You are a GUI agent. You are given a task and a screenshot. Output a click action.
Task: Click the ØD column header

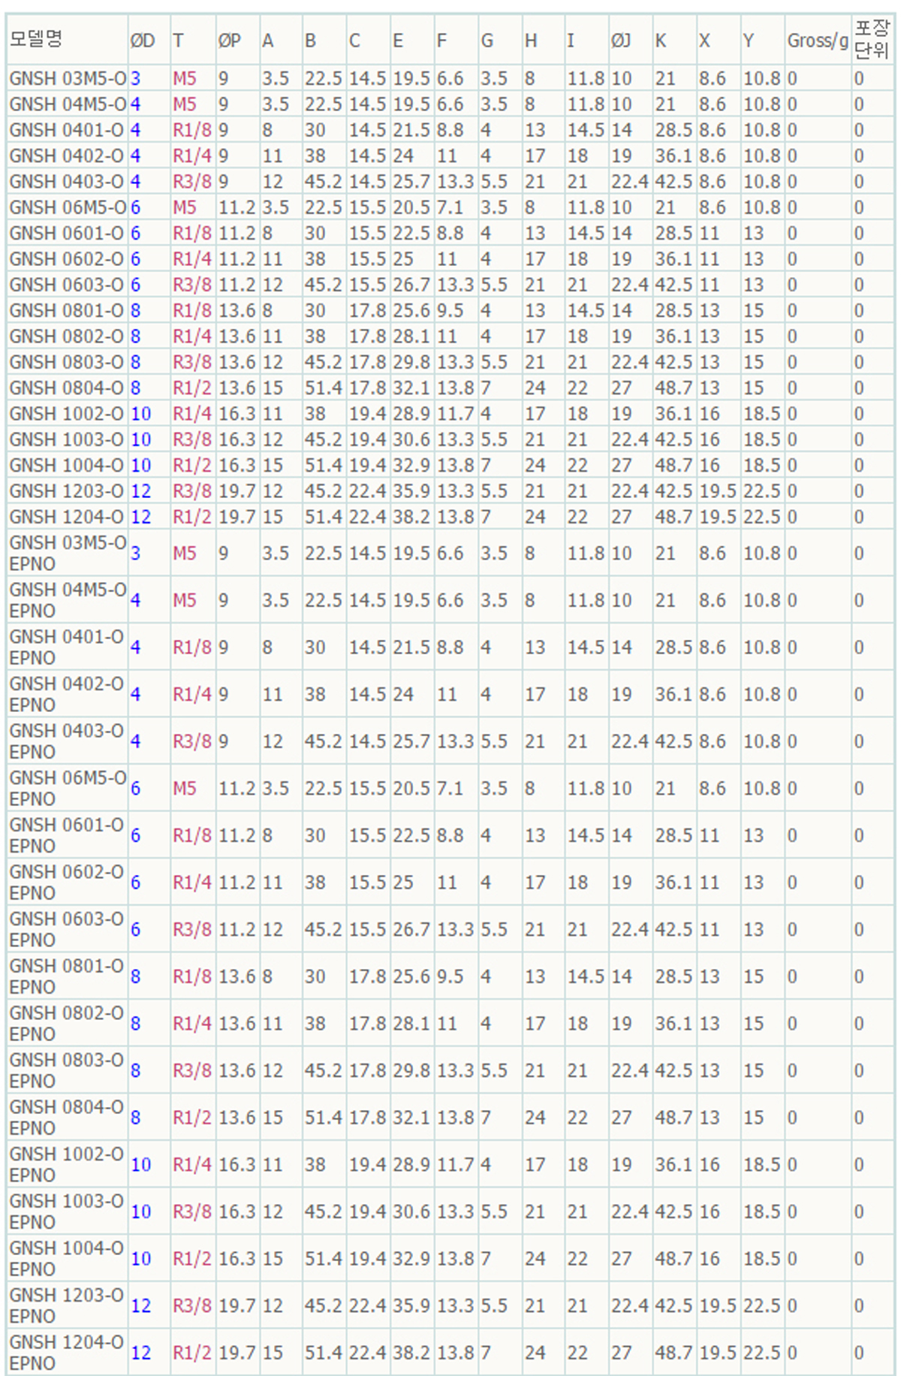coord(143,41)
